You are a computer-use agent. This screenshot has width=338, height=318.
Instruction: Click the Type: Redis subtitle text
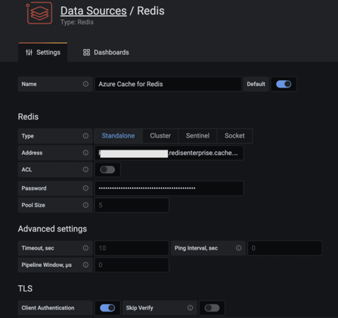pos(77,22)
